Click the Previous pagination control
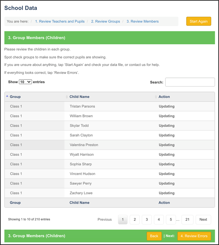The image size is (219, 245). pyautogui.click(x=105, y=219)
